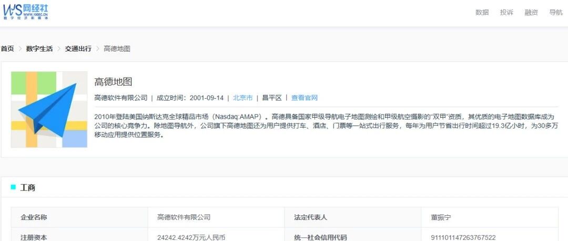Click the 法定代表人 table label
Viewport: 568px width, 241px height.
[x=310, y=217]
